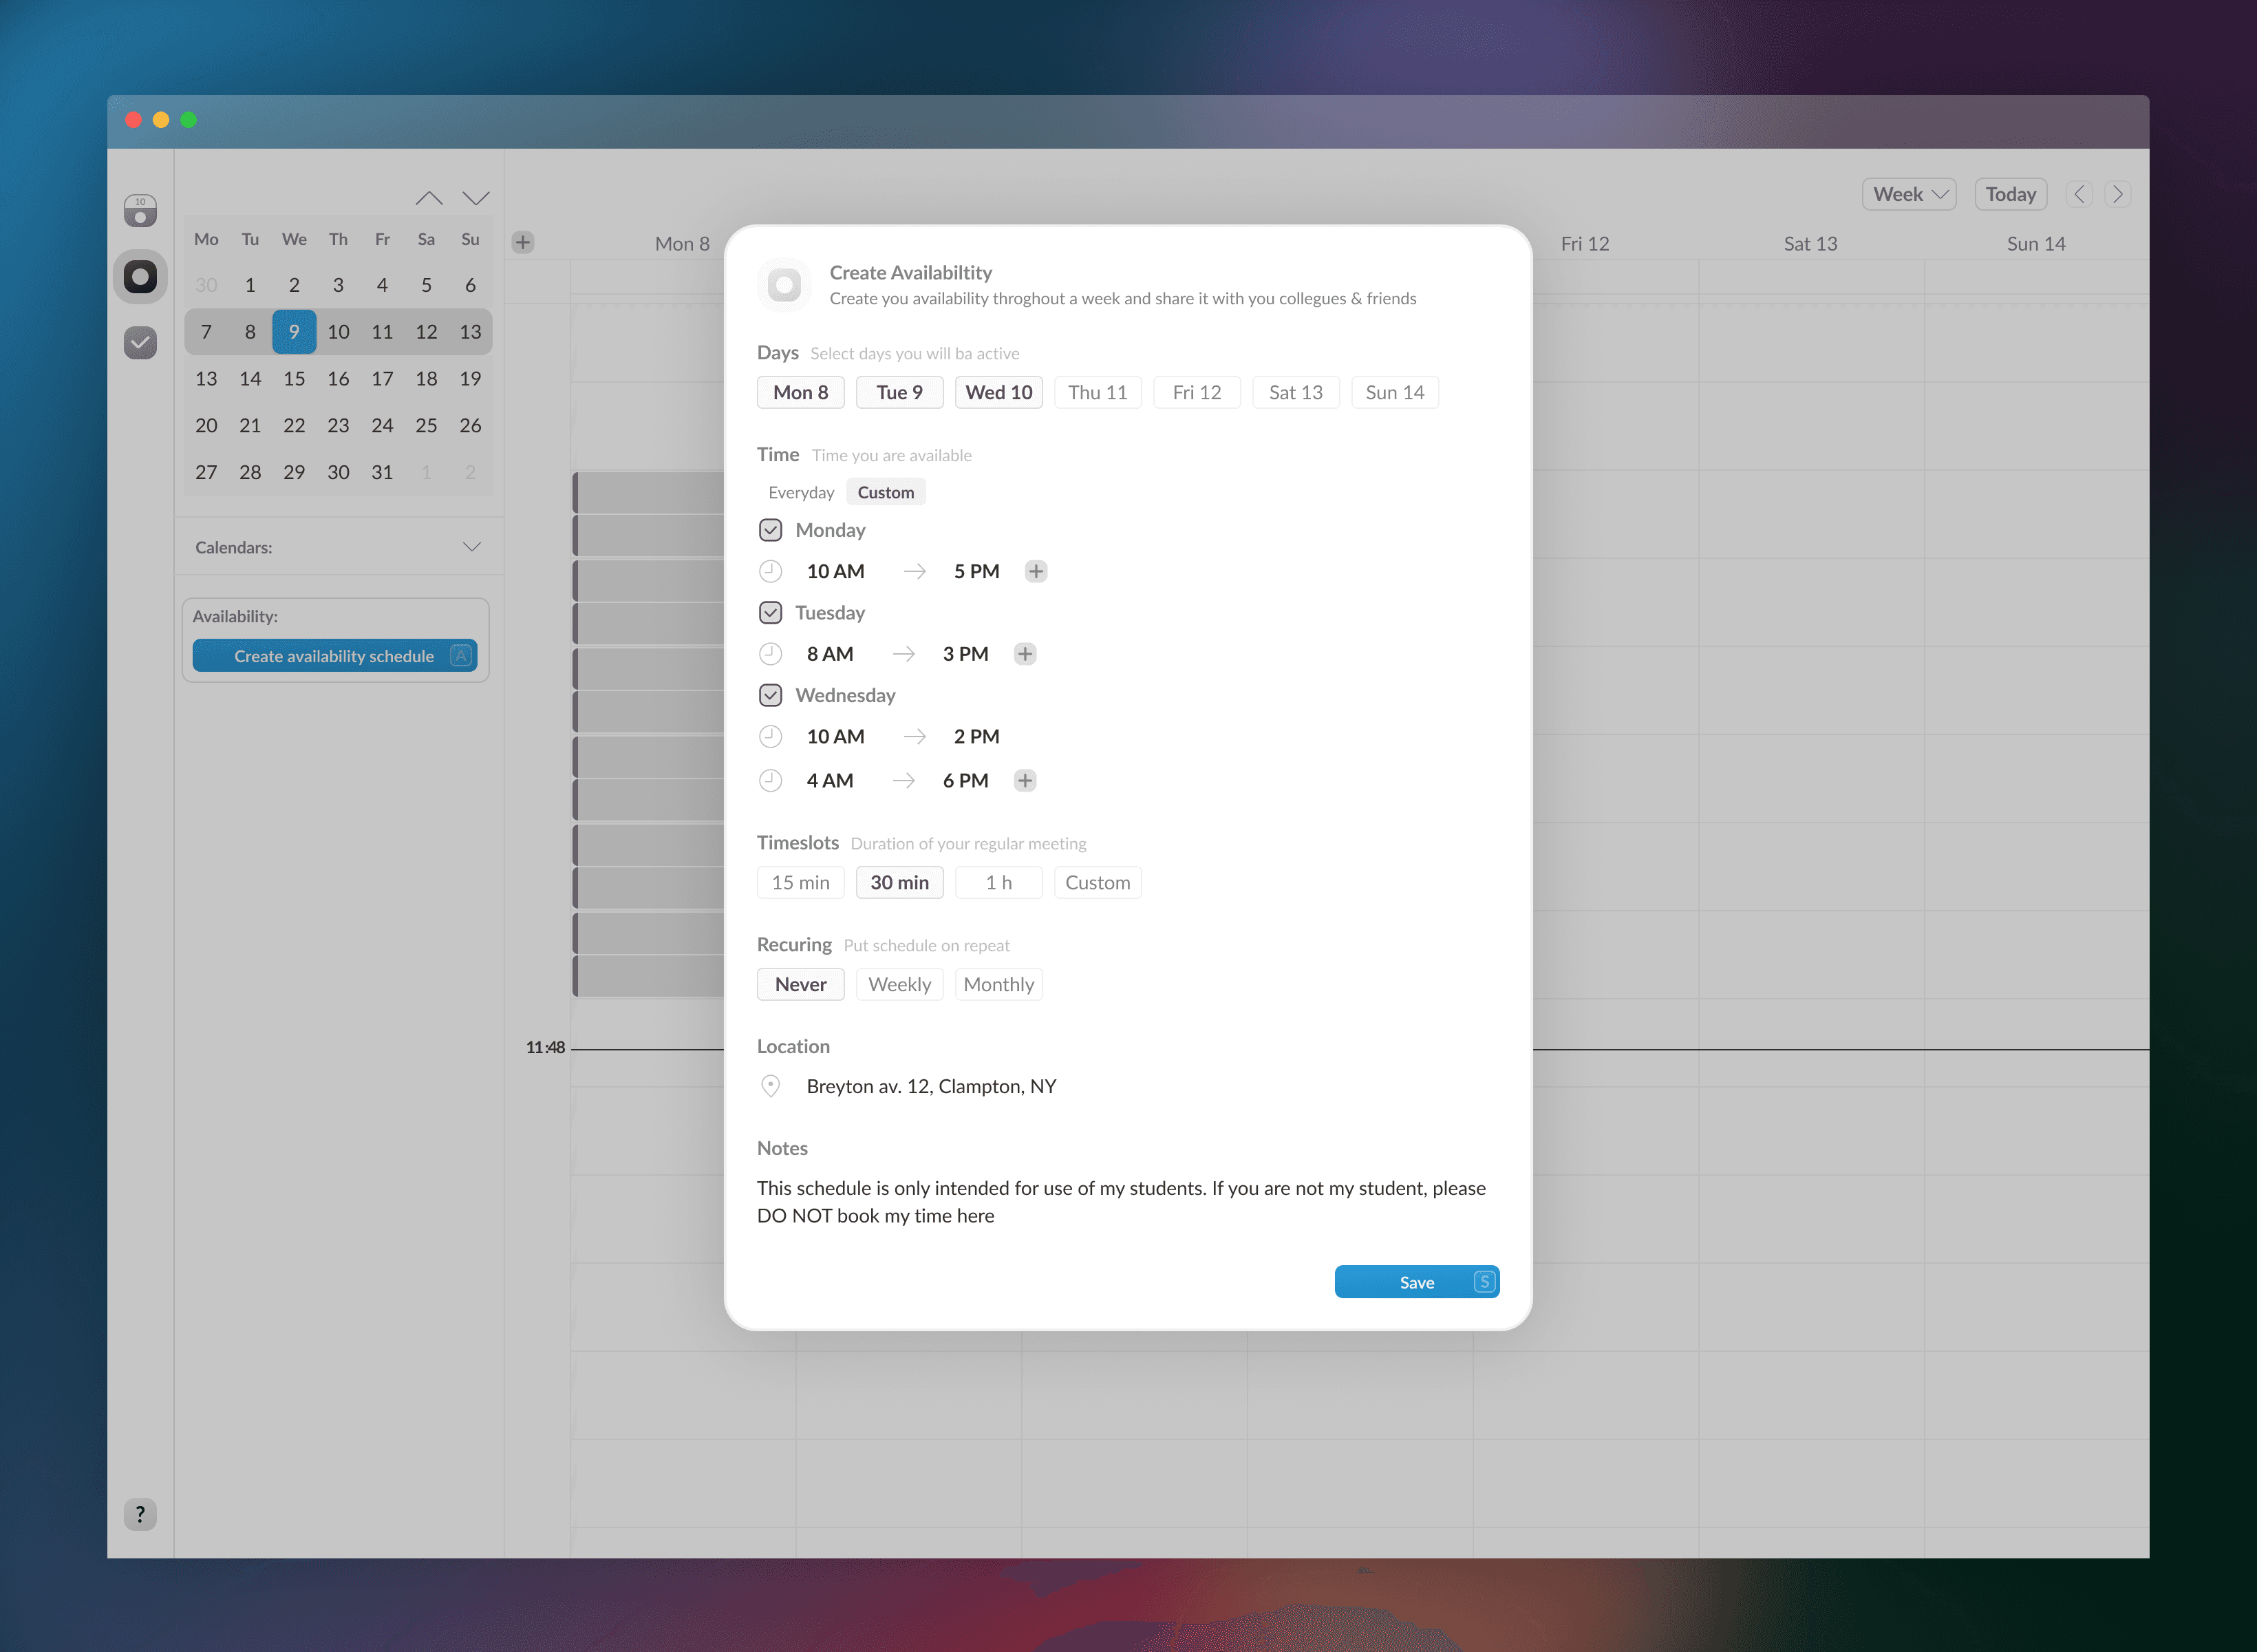
Task: Uncheck the Wednesday checkbox
Action: tap(771, 695)
